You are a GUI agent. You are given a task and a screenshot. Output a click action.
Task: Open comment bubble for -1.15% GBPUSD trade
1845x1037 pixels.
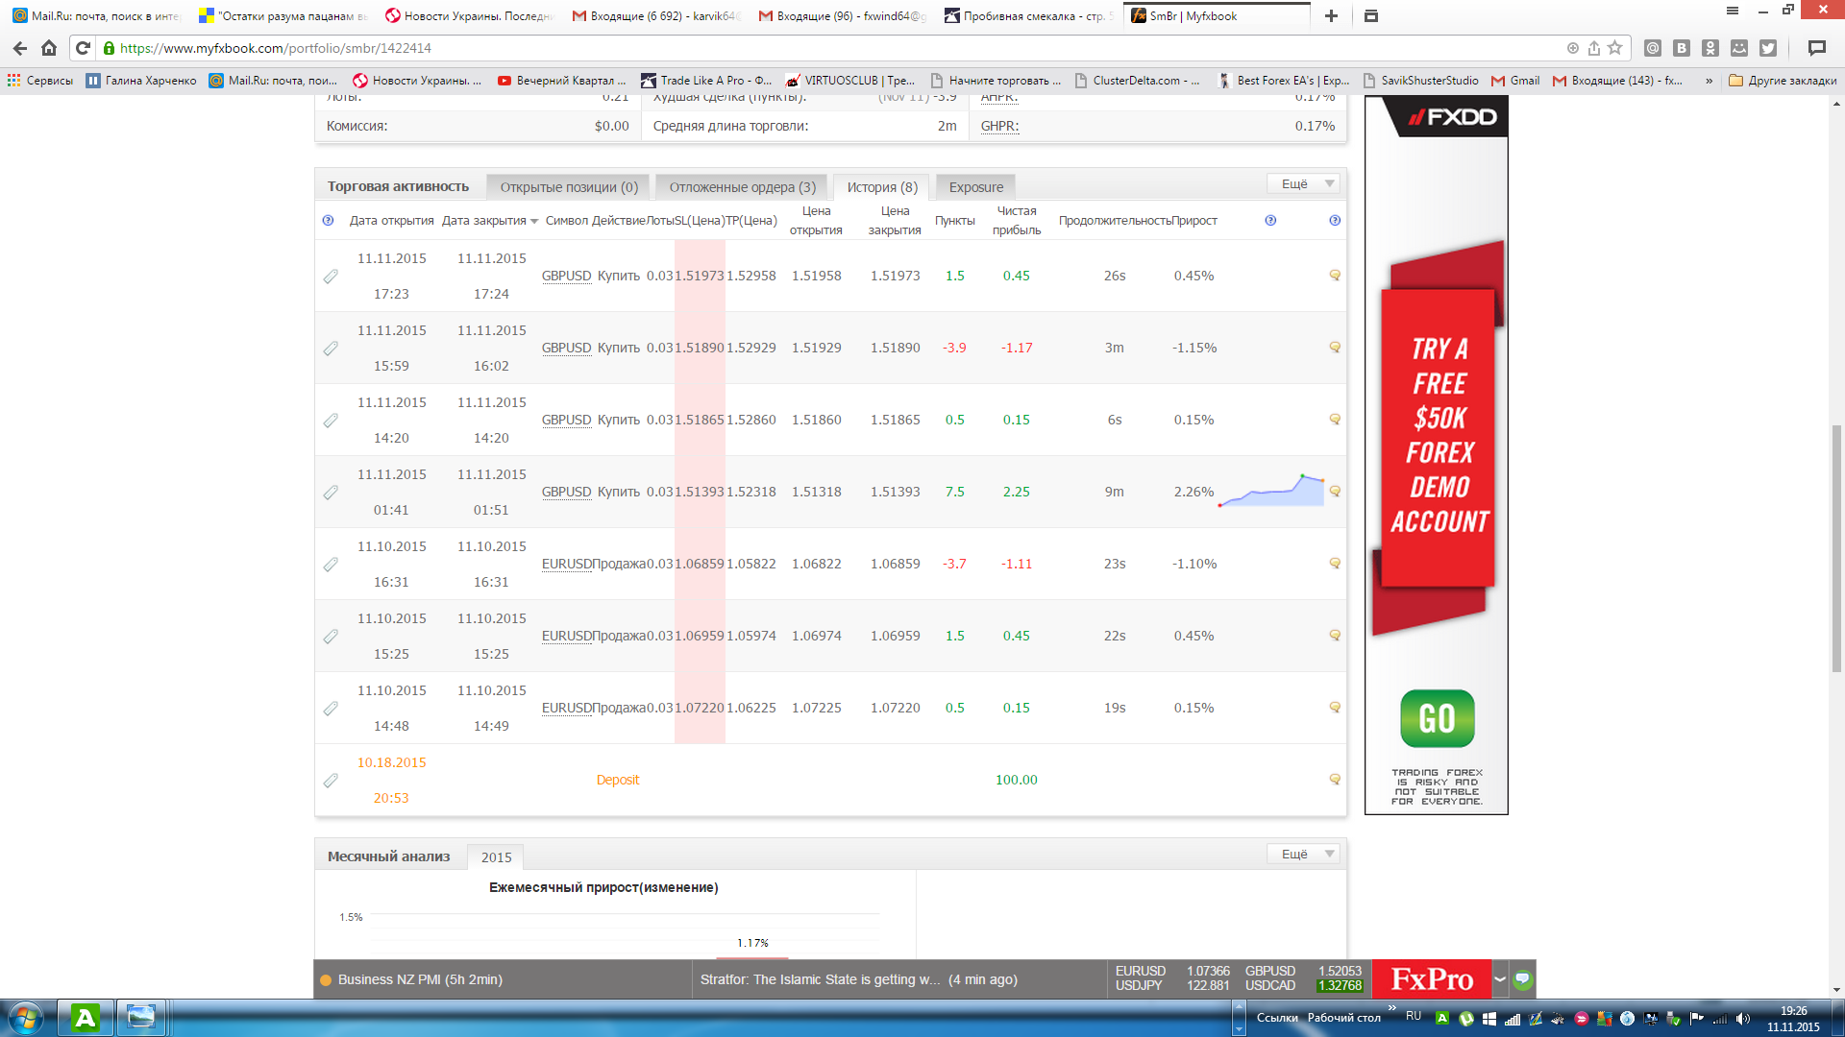pyautogui.click(x=1335, y=348)
